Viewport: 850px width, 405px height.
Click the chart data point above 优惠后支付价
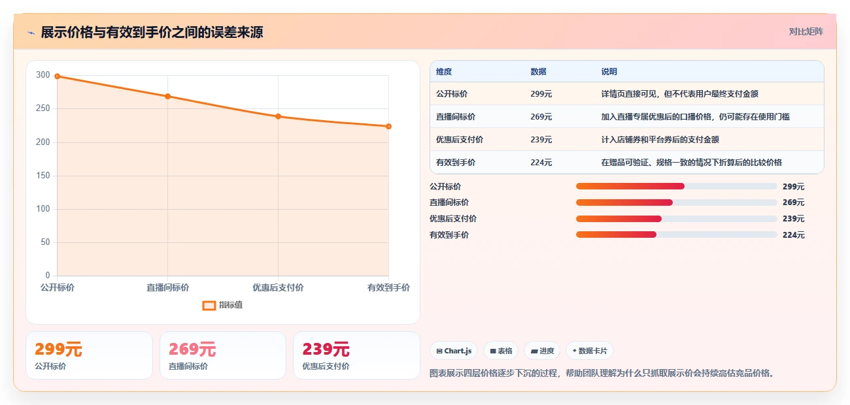pyautogui.click(x=279, y=116)
